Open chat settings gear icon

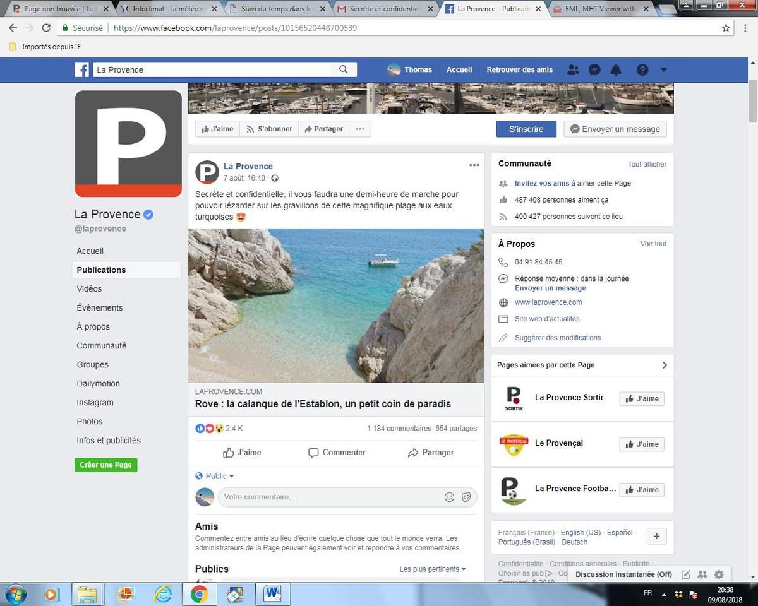point(719,574)
